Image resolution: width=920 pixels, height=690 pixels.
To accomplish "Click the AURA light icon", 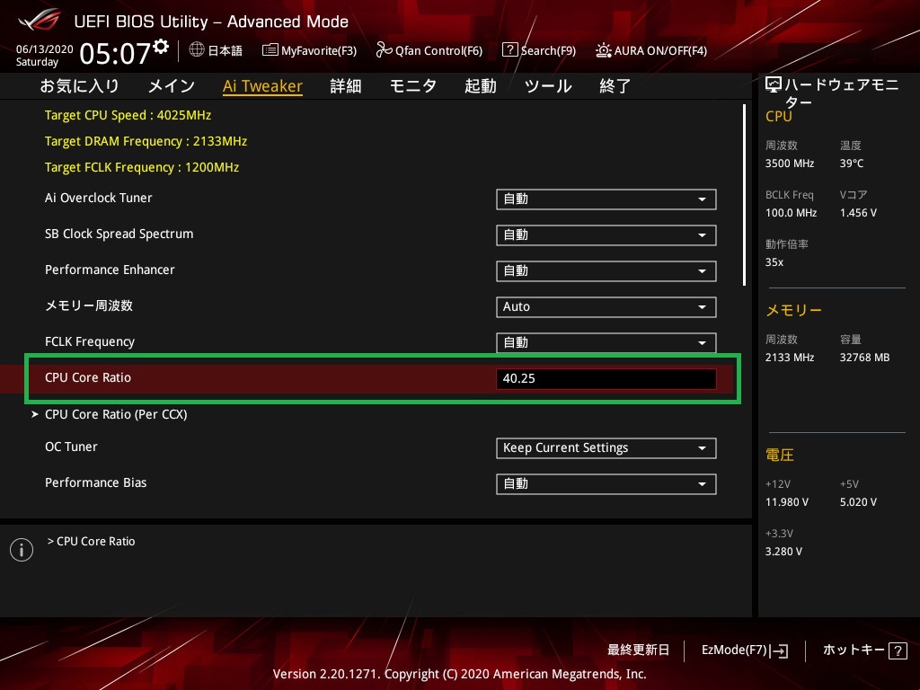I will pos(603,50).
